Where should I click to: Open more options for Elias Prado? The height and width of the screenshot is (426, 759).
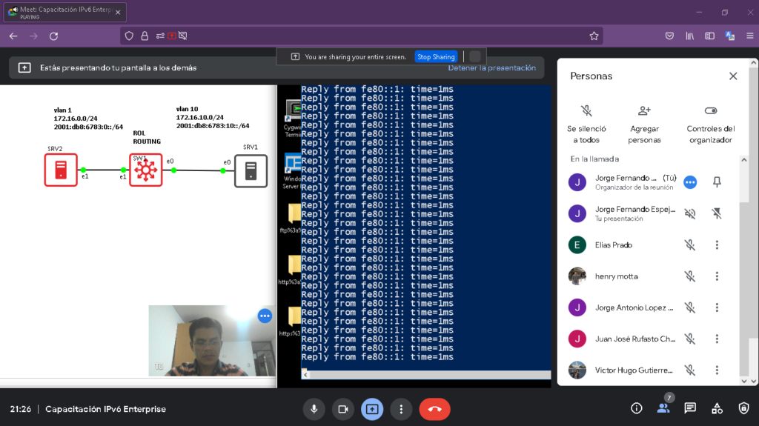(x=717, y=245)
